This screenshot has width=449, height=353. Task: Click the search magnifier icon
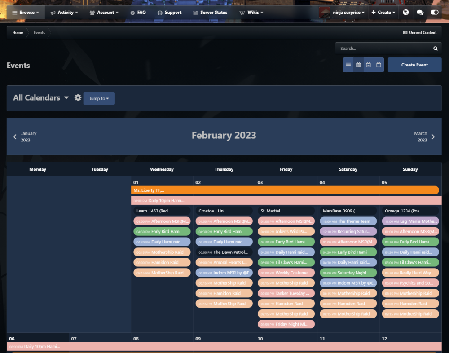click(435, 49)
